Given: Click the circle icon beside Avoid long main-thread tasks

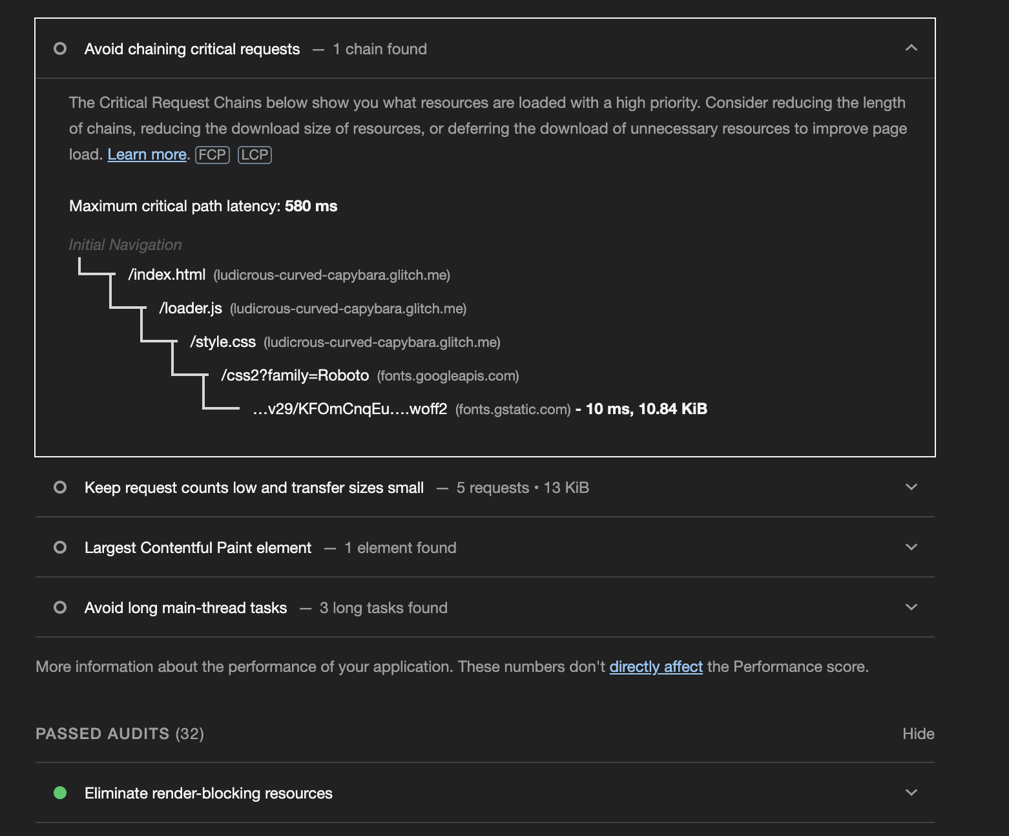Looking at the screenshot, I should tap(60, 607).
